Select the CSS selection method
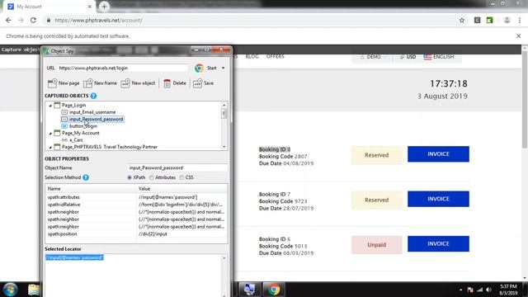 181,177
